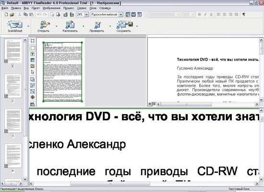The height and width of the screenshot is (192, 264).
Task: Click the paragraph mark show formatting icon
Action: tap(244, 14)
